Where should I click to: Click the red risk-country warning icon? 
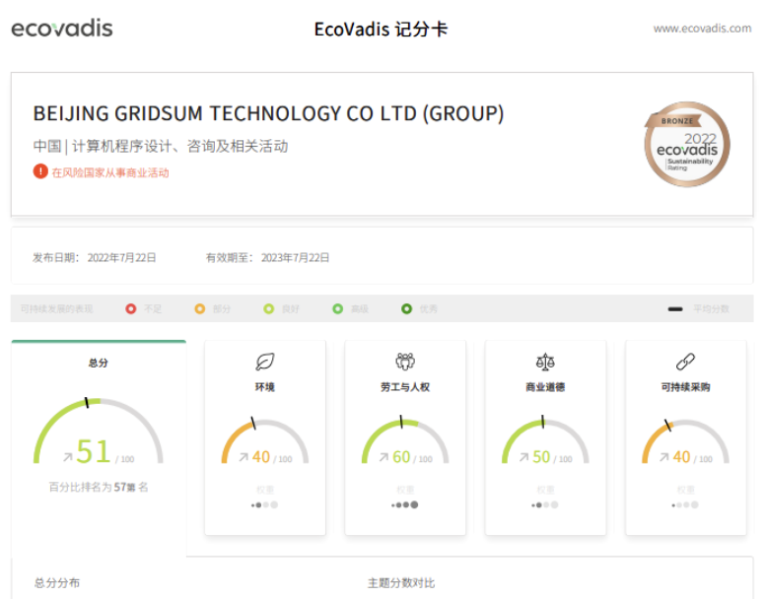tap(40, 171)
